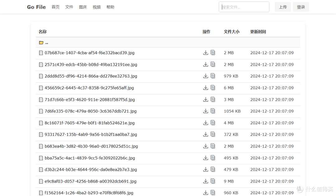
Task: Download the 6 MB file 456659c2-6445-4c37-8358.jpg
Action: (206, 88)
